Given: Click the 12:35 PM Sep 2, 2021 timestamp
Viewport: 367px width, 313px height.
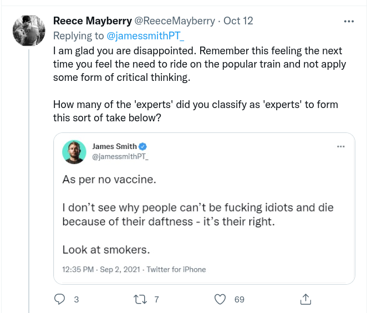Looking at the screenshot, I should [101, 270].
